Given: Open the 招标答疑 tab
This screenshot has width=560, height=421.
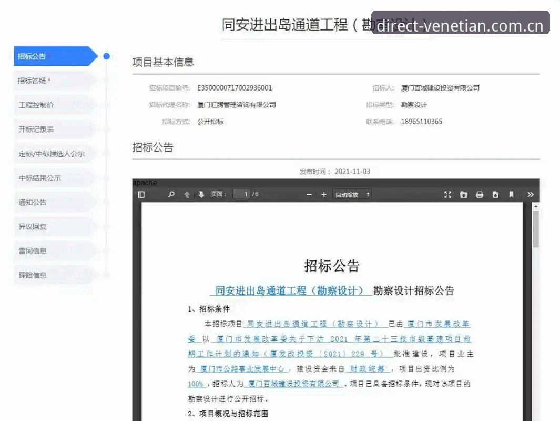Looking at the screenshot, I should 55,81.
